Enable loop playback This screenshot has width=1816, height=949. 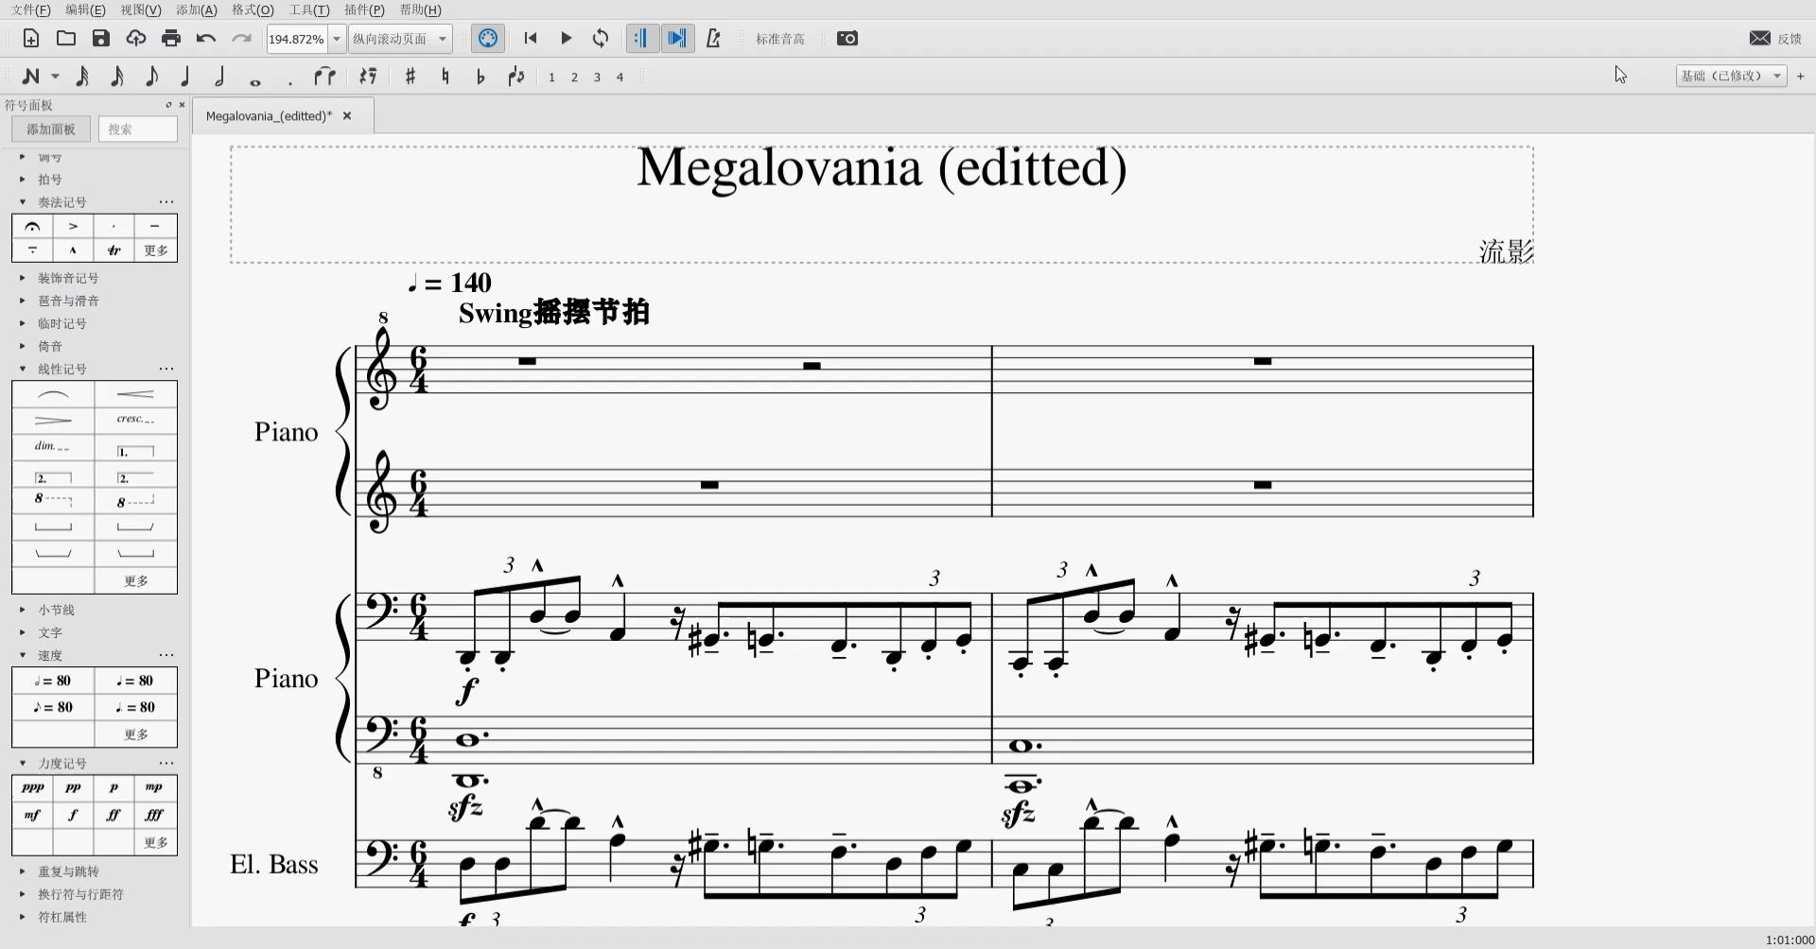click(601, 39)
